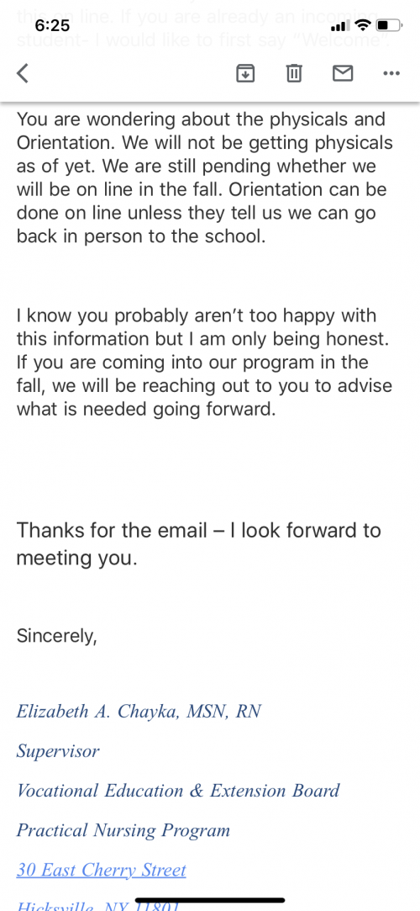Delete the email using the trash icon
The width and height of the screenshot is (420, 911).
(x=294, y=73)
